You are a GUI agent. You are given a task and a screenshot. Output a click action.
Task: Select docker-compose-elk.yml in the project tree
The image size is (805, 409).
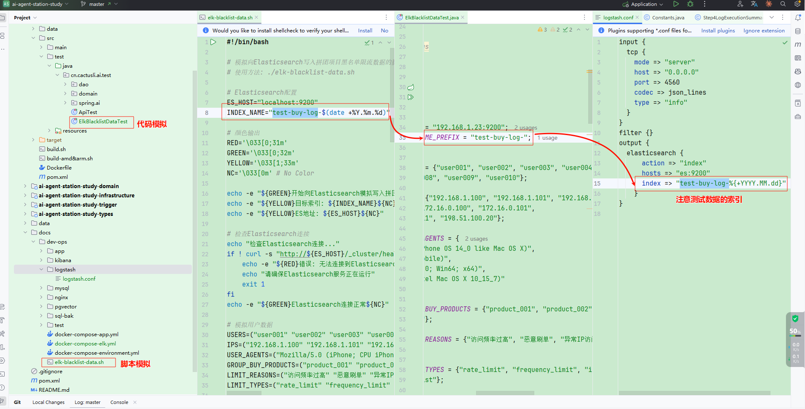(x=85, y=344)
